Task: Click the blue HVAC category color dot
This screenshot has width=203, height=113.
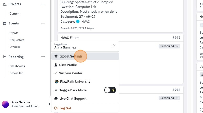Action: [78, 21]
